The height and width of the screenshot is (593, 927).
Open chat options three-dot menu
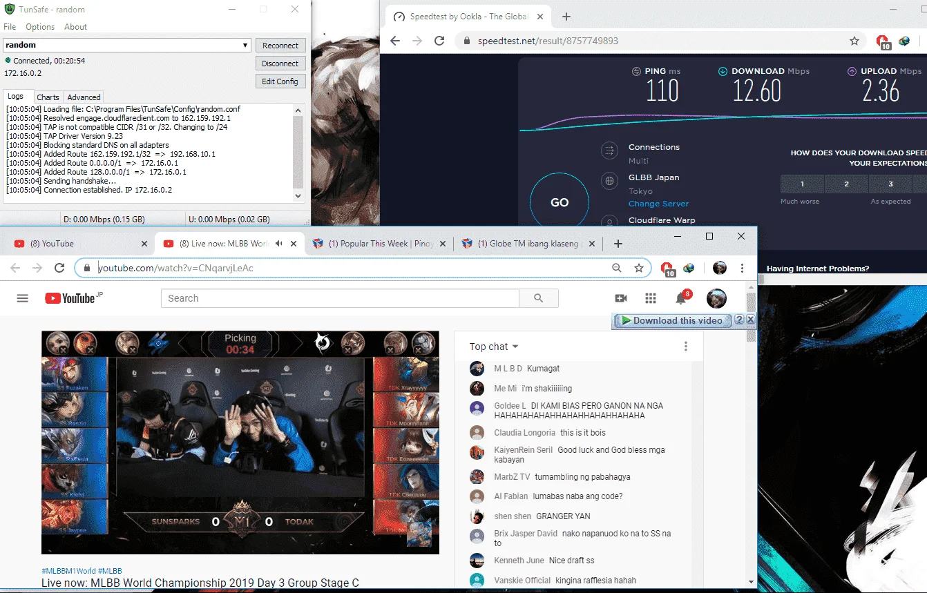point(686,347)
